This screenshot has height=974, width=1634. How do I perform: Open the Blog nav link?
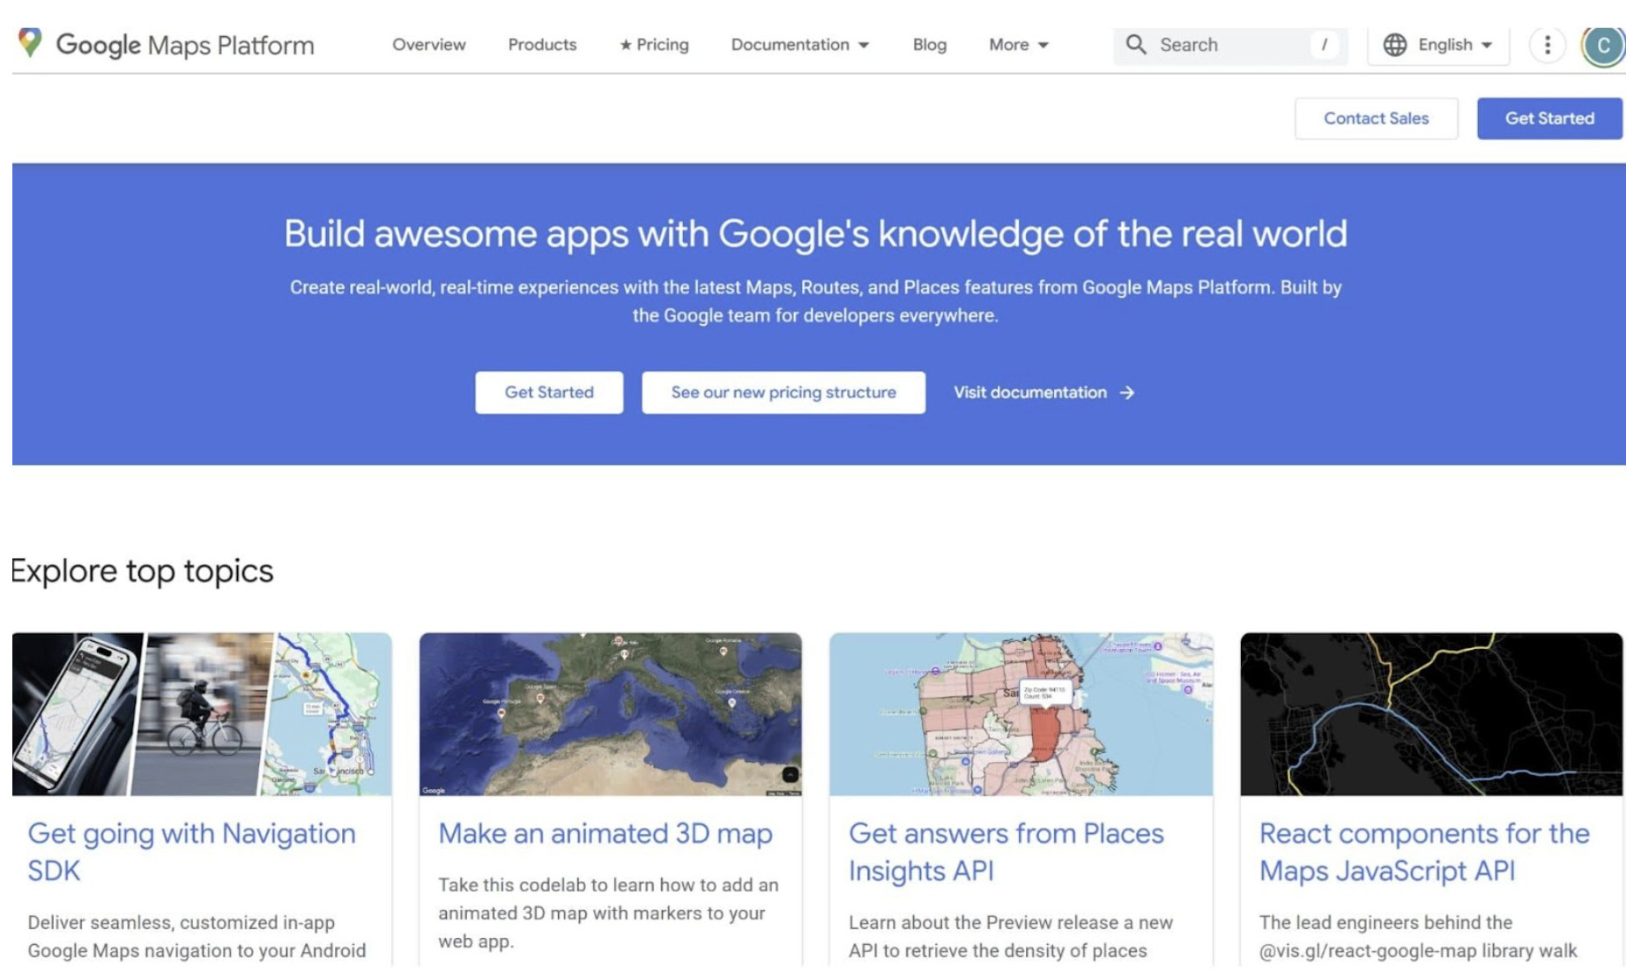coord(929,45)
